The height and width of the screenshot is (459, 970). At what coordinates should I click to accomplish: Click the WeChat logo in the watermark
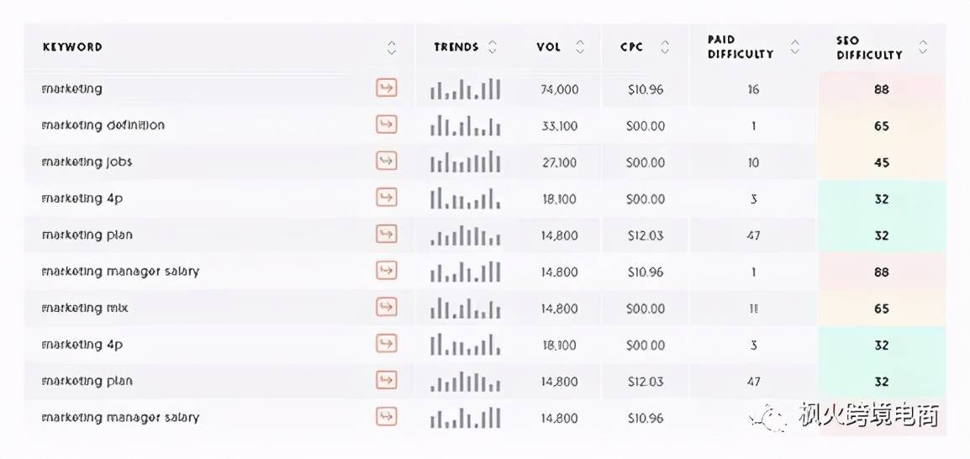pos(770,417)
